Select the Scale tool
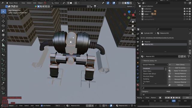Viewport: 192px width, 108px height. [x=3, y=30]
